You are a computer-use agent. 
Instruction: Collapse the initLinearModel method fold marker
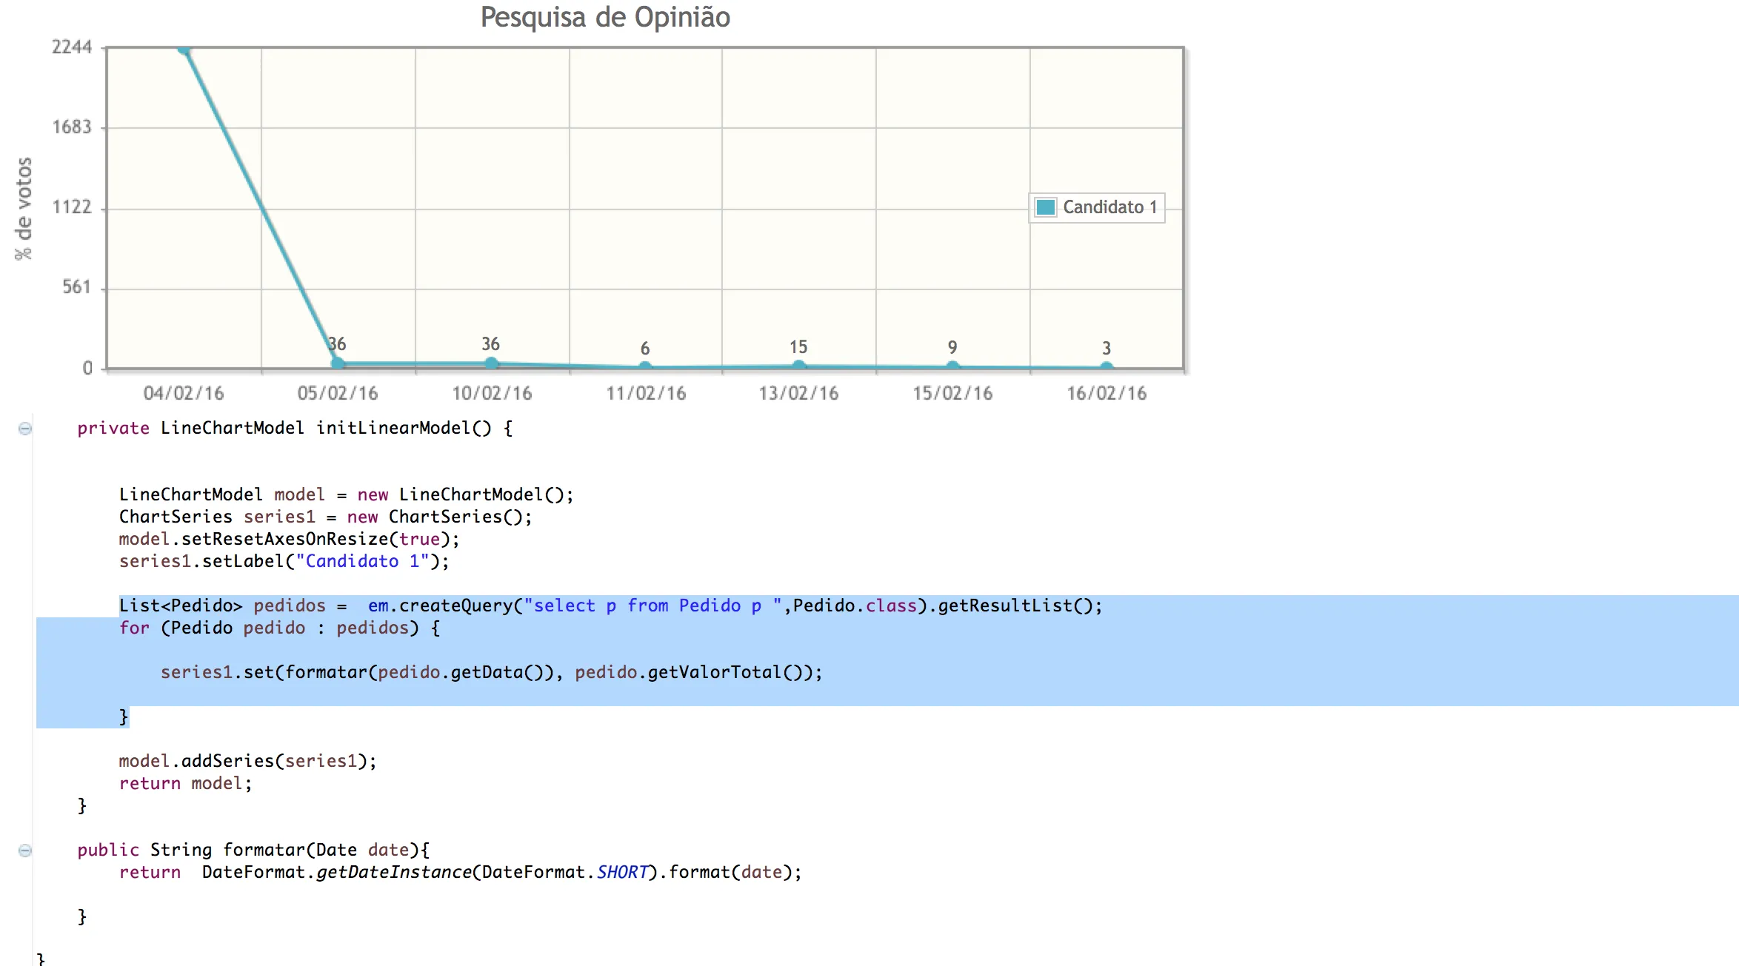(x=25, y=429)
